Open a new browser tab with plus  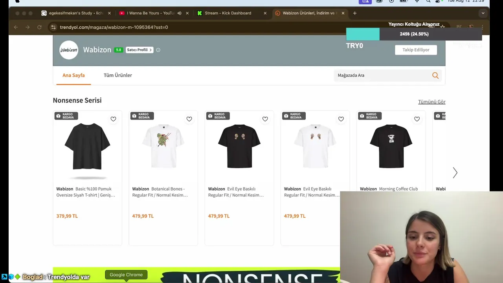tap(354, 13)
